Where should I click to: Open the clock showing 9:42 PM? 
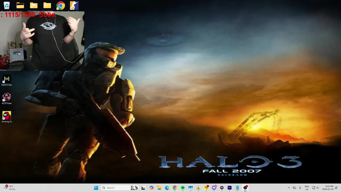point(328,188)
